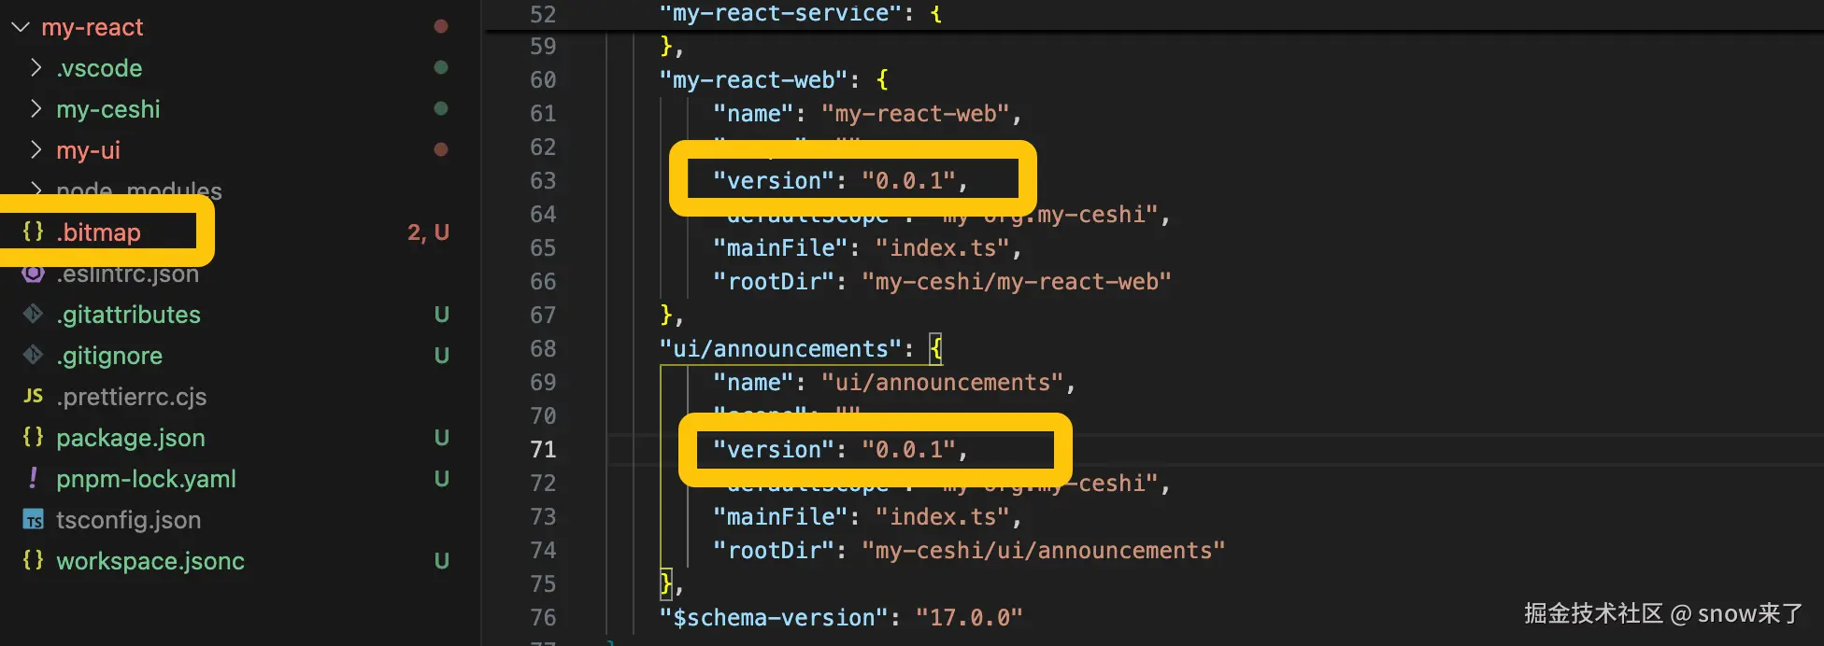Viewport: 1824px width, 646px height.
Task: Click the .gitattributes git diamond icon
Action: coord(33,315)
